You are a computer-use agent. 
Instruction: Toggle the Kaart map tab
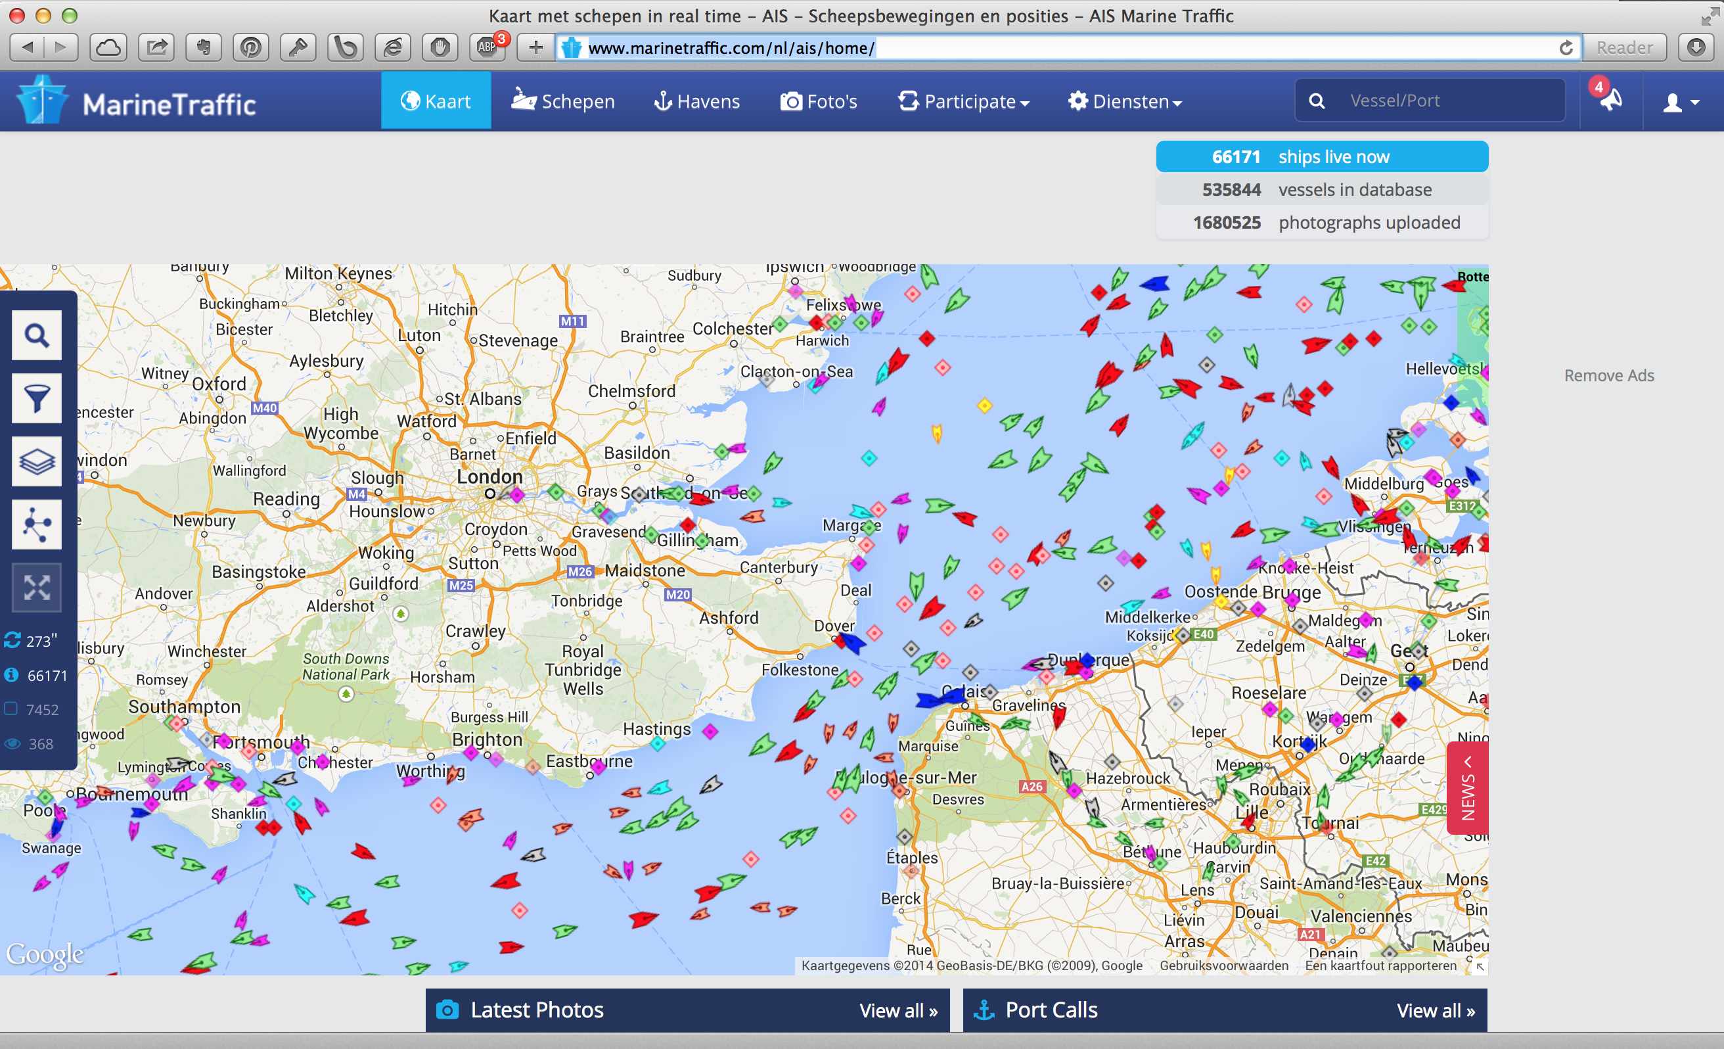point(437,101)
